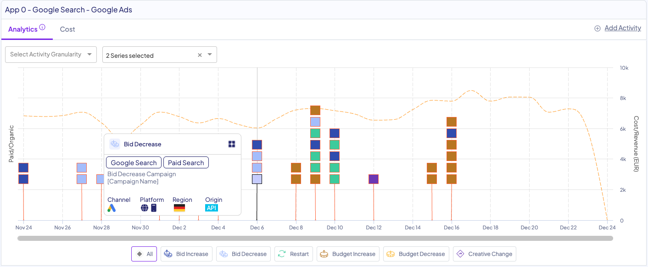Click the horizontal chart scrollbar
Screen dimensions: 648x267
(315, 239)
